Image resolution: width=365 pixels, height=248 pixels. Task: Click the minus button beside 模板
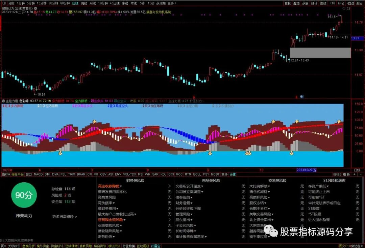coord(361,174)
